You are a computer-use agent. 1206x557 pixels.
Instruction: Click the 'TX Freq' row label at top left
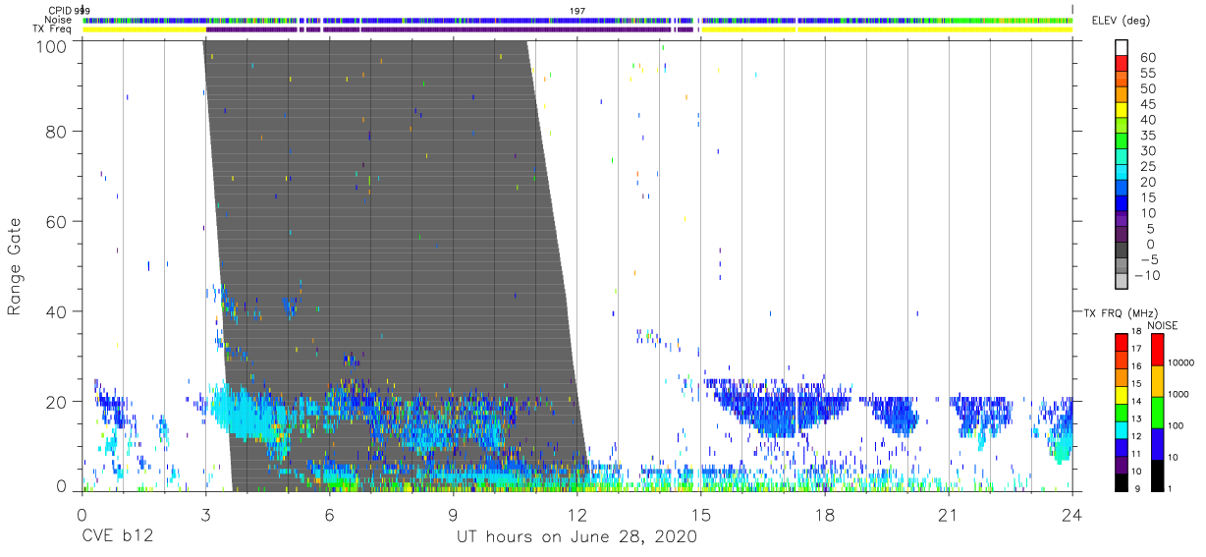coord(52,29)
